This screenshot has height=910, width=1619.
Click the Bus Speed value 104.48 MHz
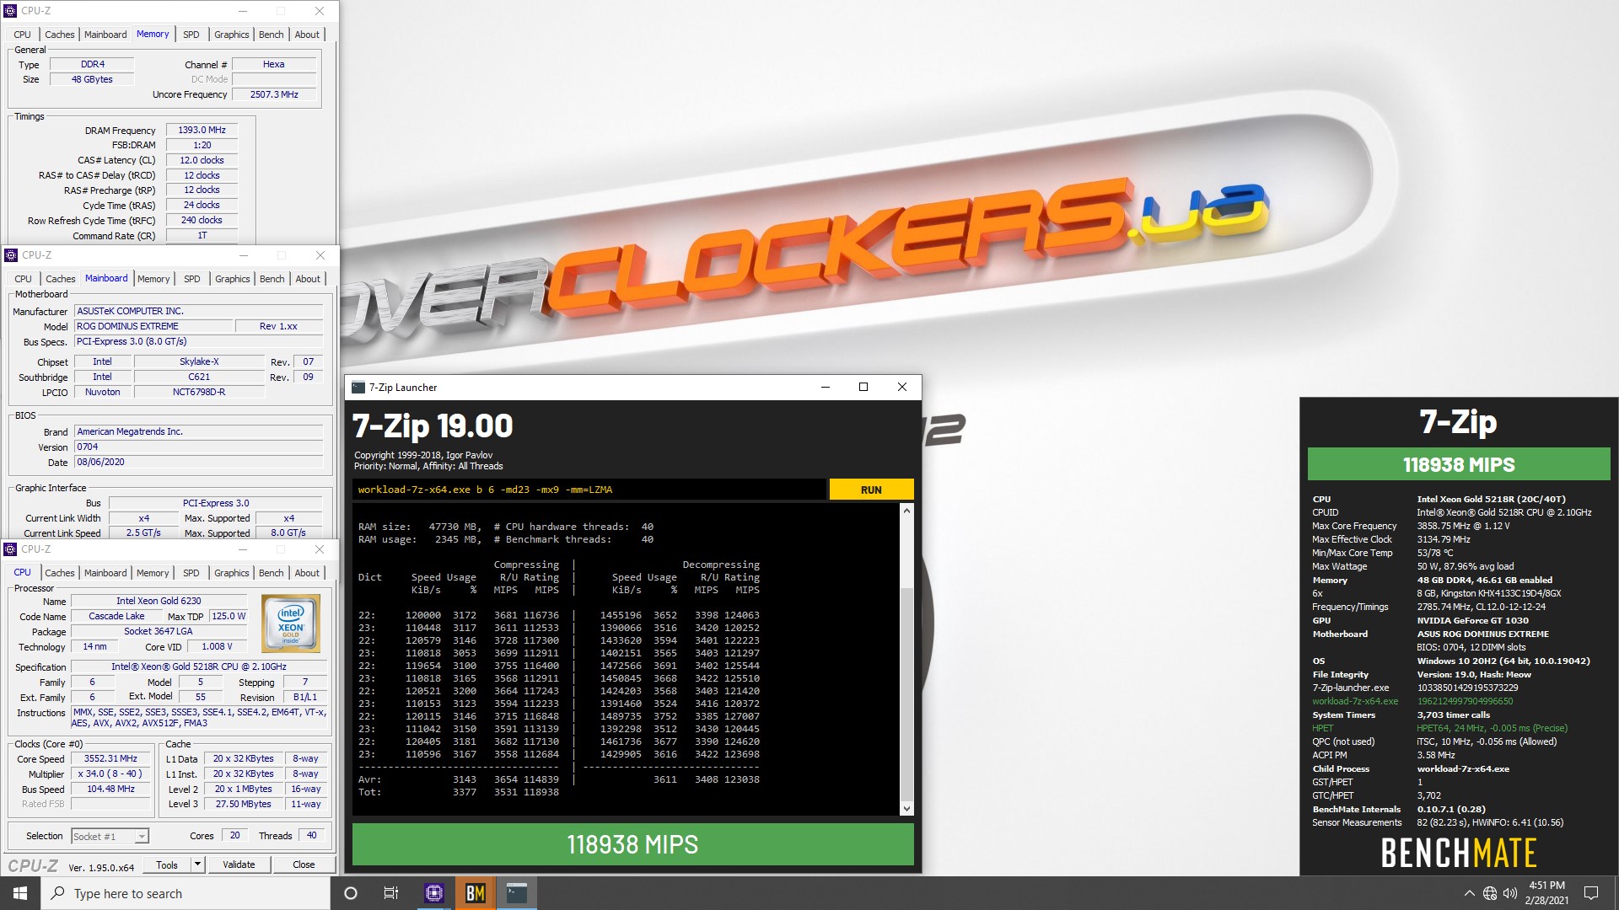coord(110,789)
